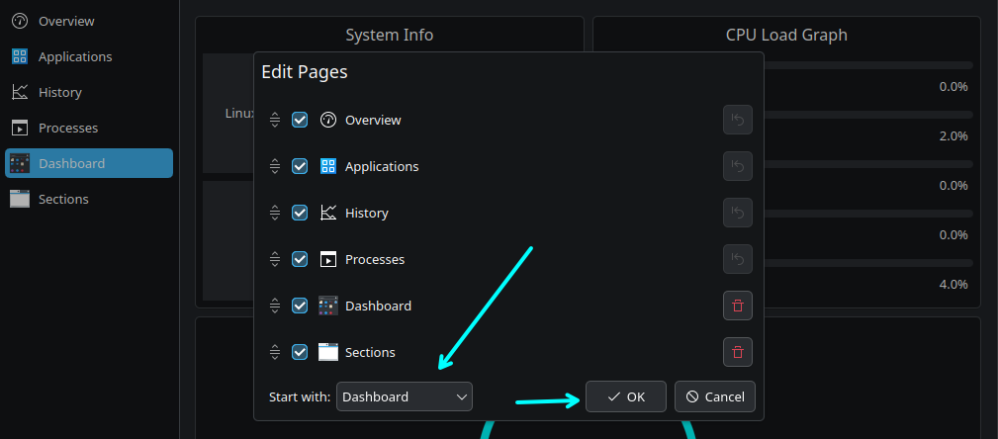The height and width of the screenshot is (439, 998).
Task: Cancel the Edit Pages dialog
Action: point(715,397)
